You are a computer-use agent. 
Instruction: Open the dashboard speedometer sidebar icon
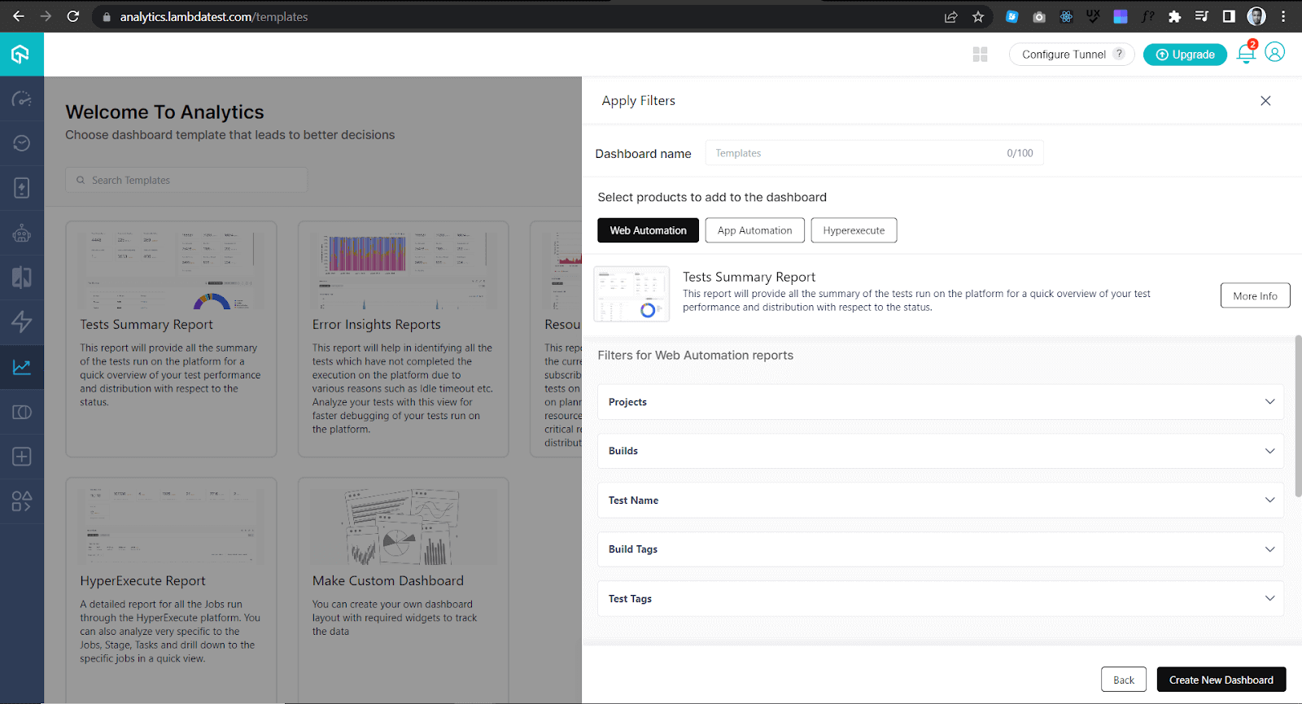tap(22, 99)
